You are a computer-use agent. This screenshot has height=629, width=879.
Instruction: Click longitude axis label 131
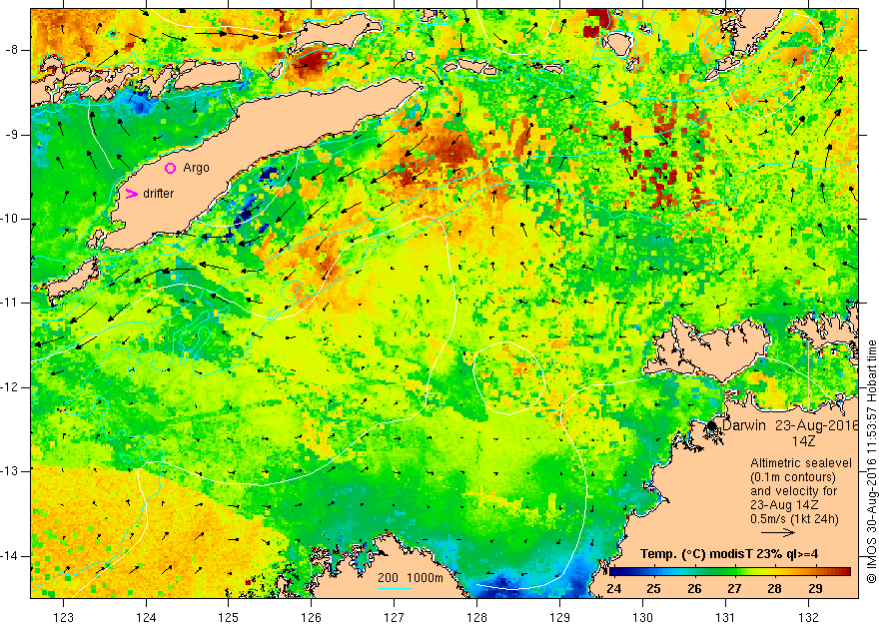click(725, 618)
